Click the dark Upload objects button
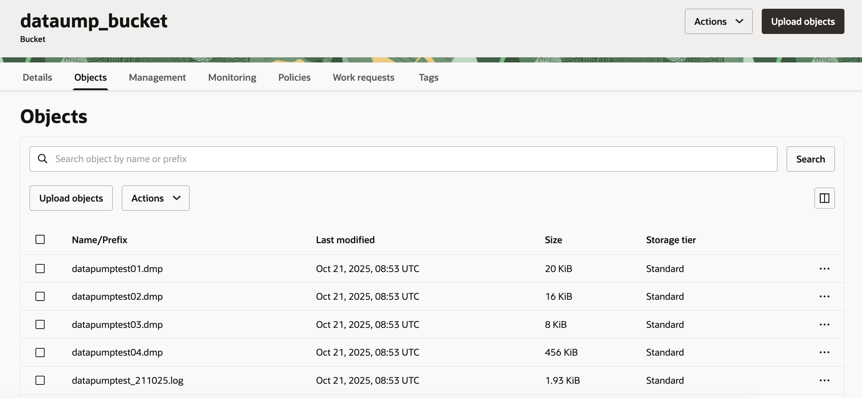The image size is (862, 398). [x=803, y=22]
